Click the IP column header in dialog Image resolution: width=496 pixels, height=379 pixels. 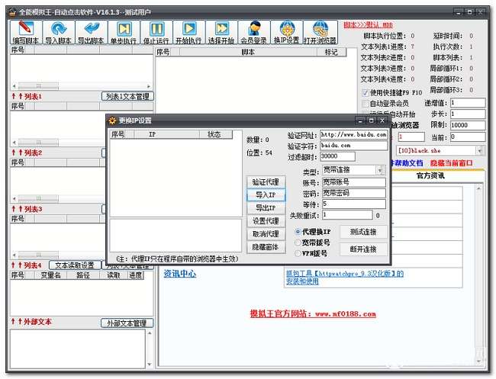(x=167, y=134)
